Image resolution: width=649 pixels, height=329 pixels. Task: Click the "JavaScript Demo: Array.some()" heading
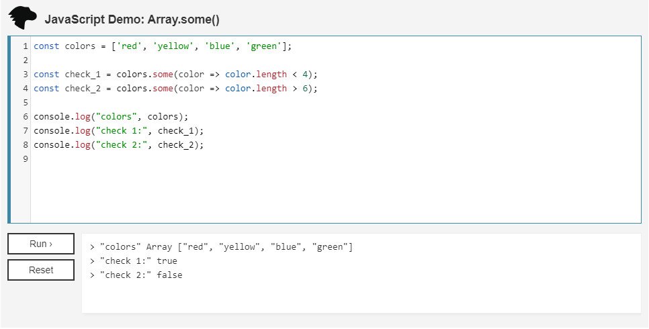coord(132,19)
